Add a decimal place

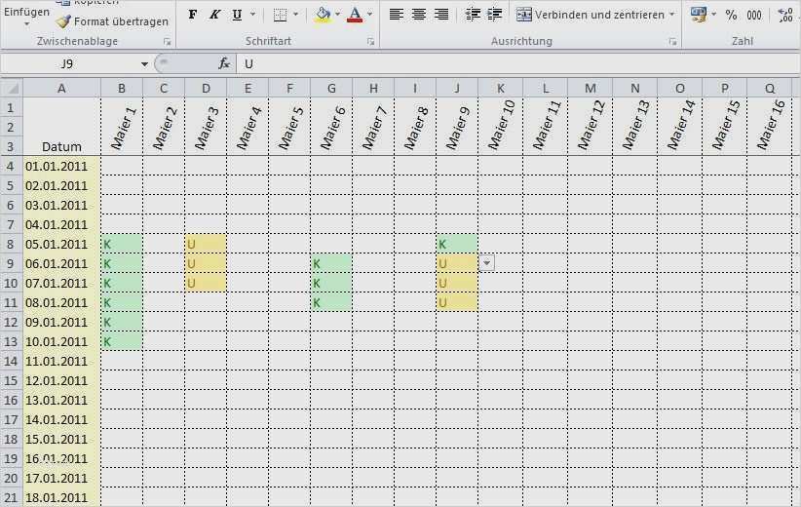[785, 15]
